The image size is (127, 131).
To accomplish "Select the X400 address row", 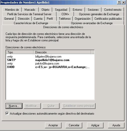I will tap(50, 67).
